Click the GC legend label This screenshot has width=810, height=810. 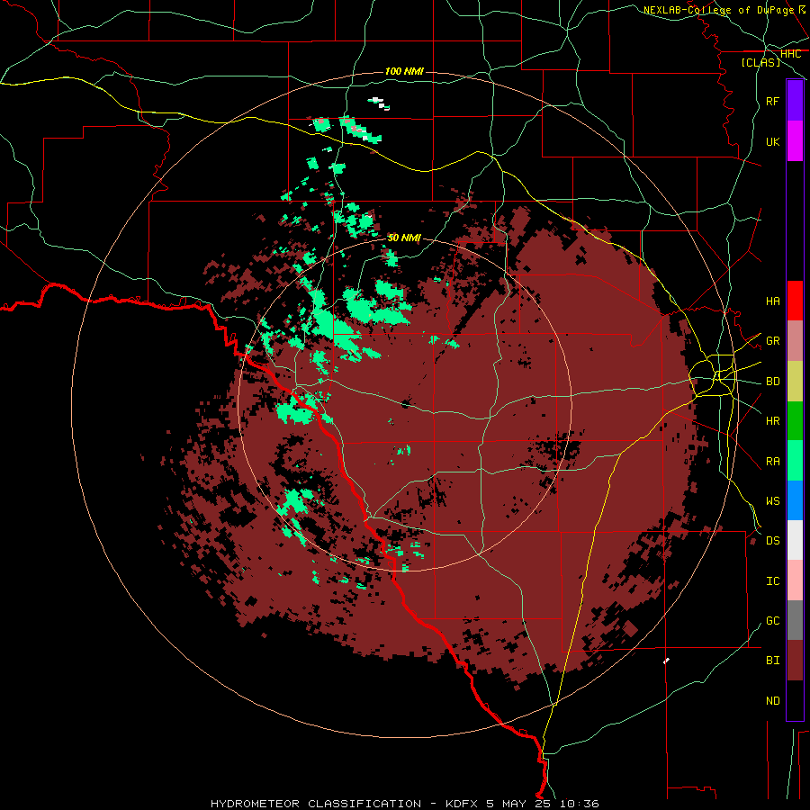[773, 620]
